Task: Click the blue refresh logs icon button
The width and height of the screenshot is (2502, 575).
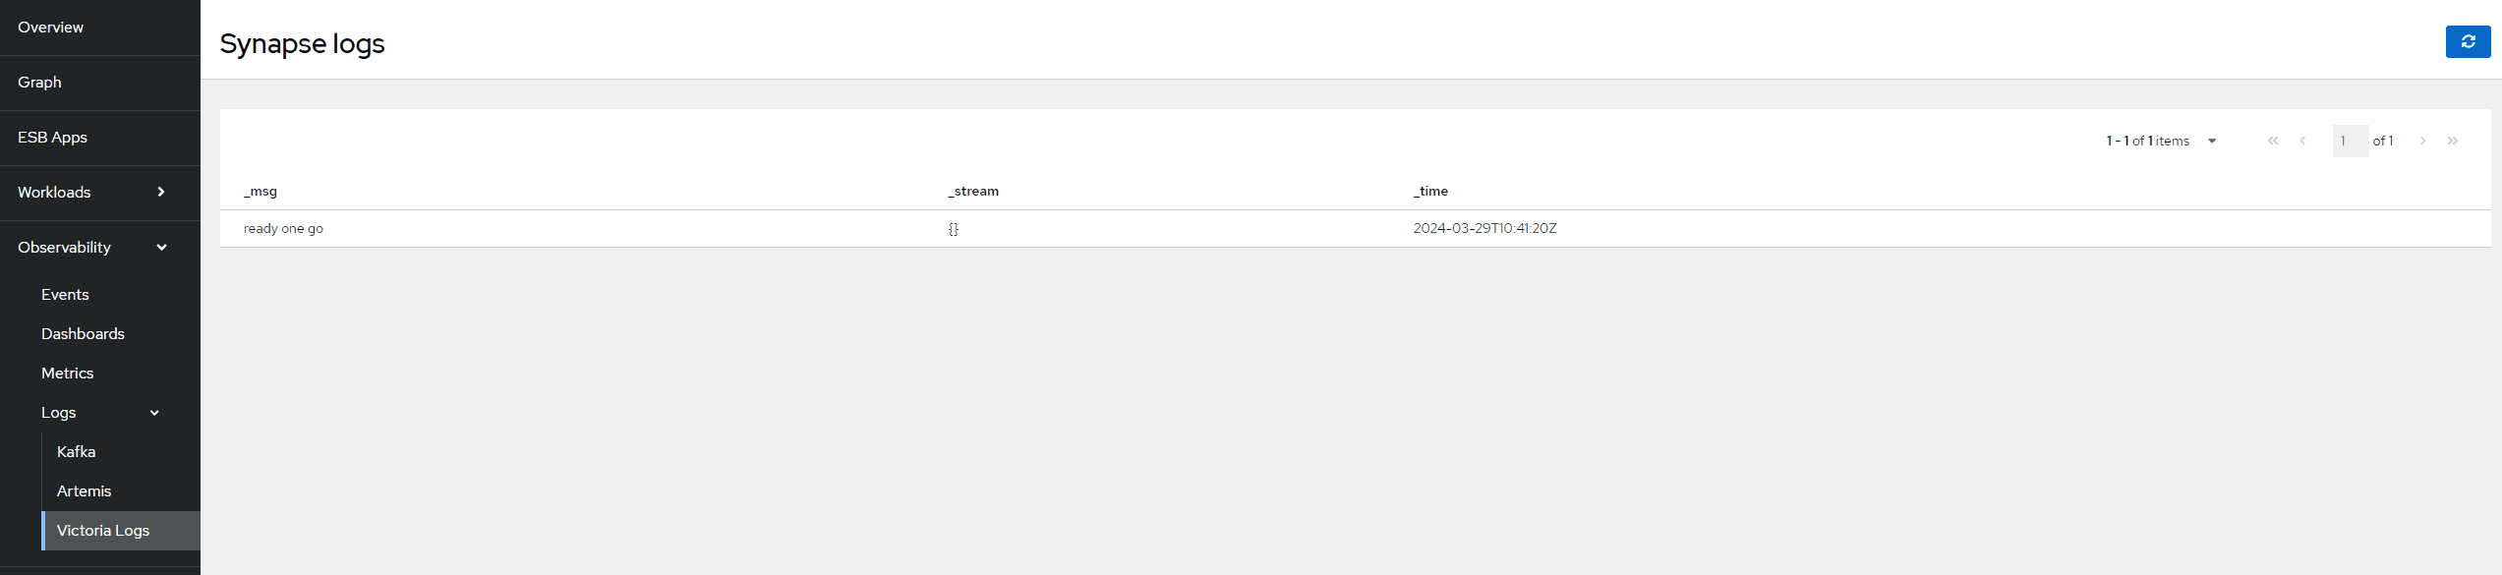Action: pyautogui.click(x=2467, y=42)
